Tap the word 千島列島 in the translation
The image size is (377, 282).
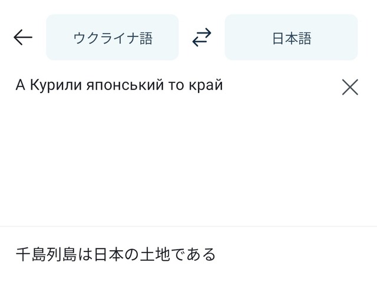coord(46,254)
